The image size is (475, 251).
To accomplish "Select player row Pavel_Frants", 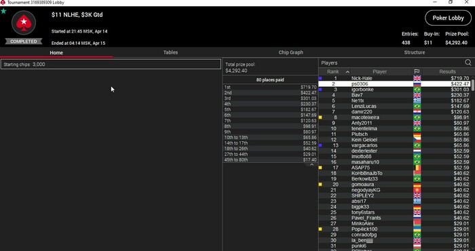I will [x=394, y=218].
